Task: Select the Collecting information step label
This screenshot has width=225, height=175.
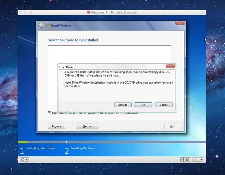Action: [40, 148]
